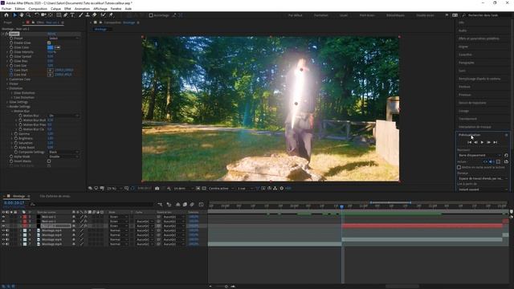Select the Brush tool
Image resolution: width=514 pixels, height=289 pixels.
[x=80, y=15]
